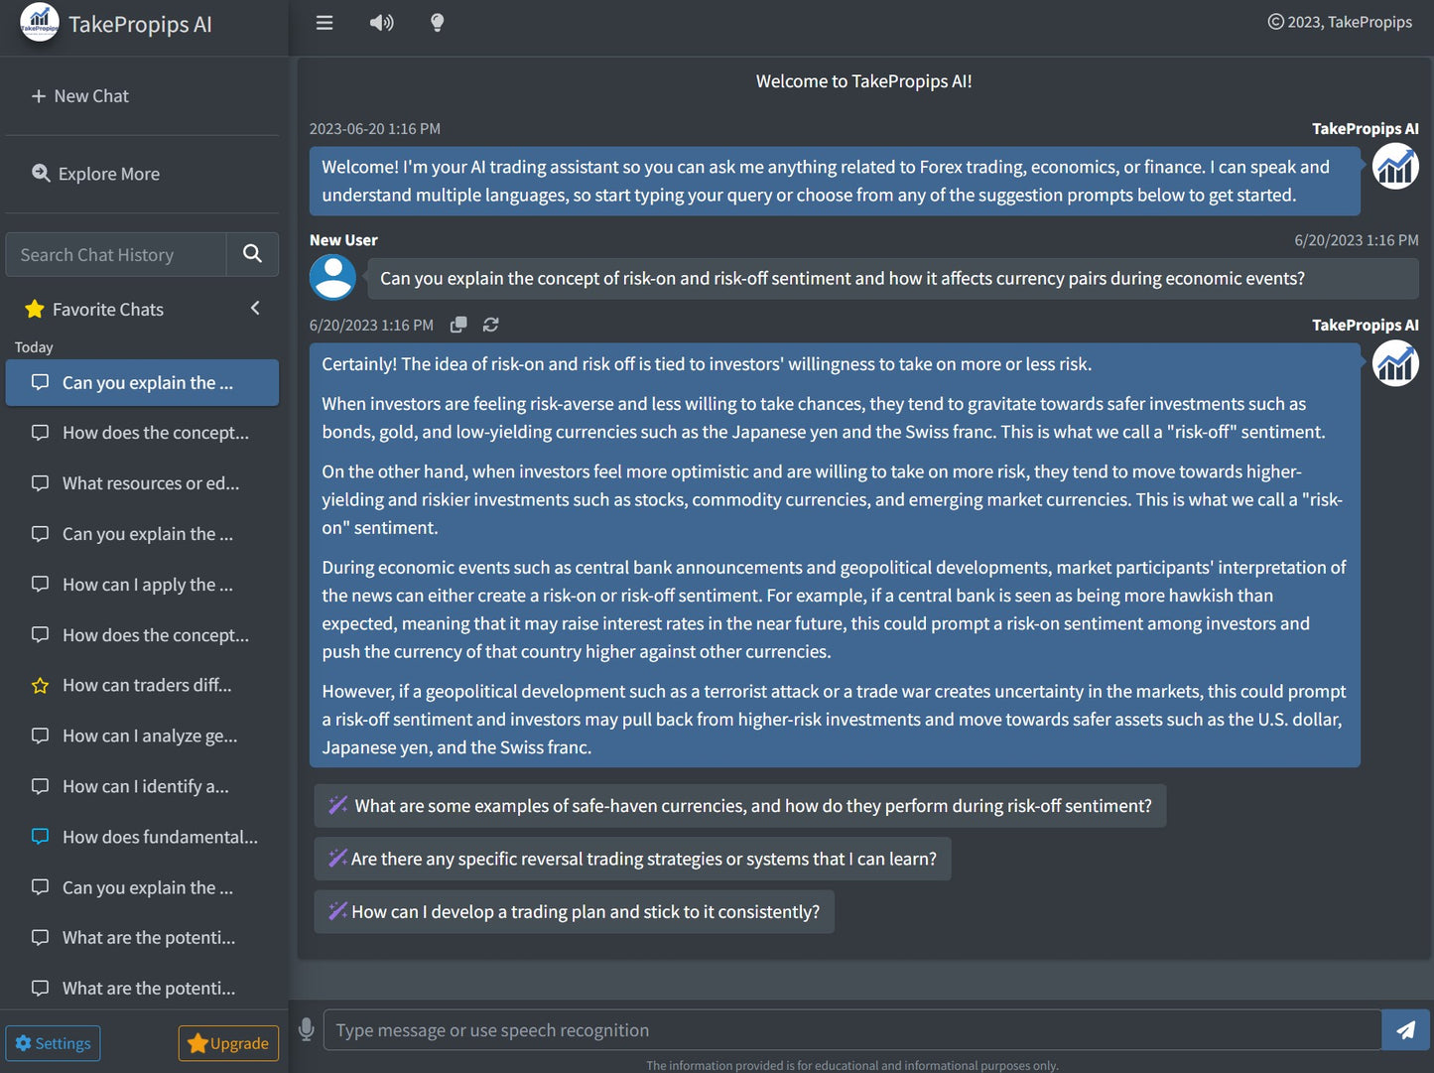This screenshot has height=1073, width=1434.
Task: Regenerate the response with the refresh icon
Action: click(490, 325)
